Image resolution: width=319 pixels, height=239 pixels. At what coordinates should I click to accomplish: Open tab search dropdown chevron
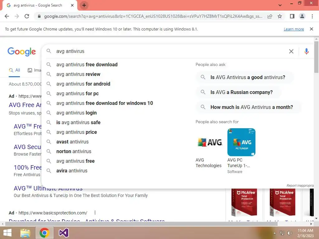coord(280,5)
